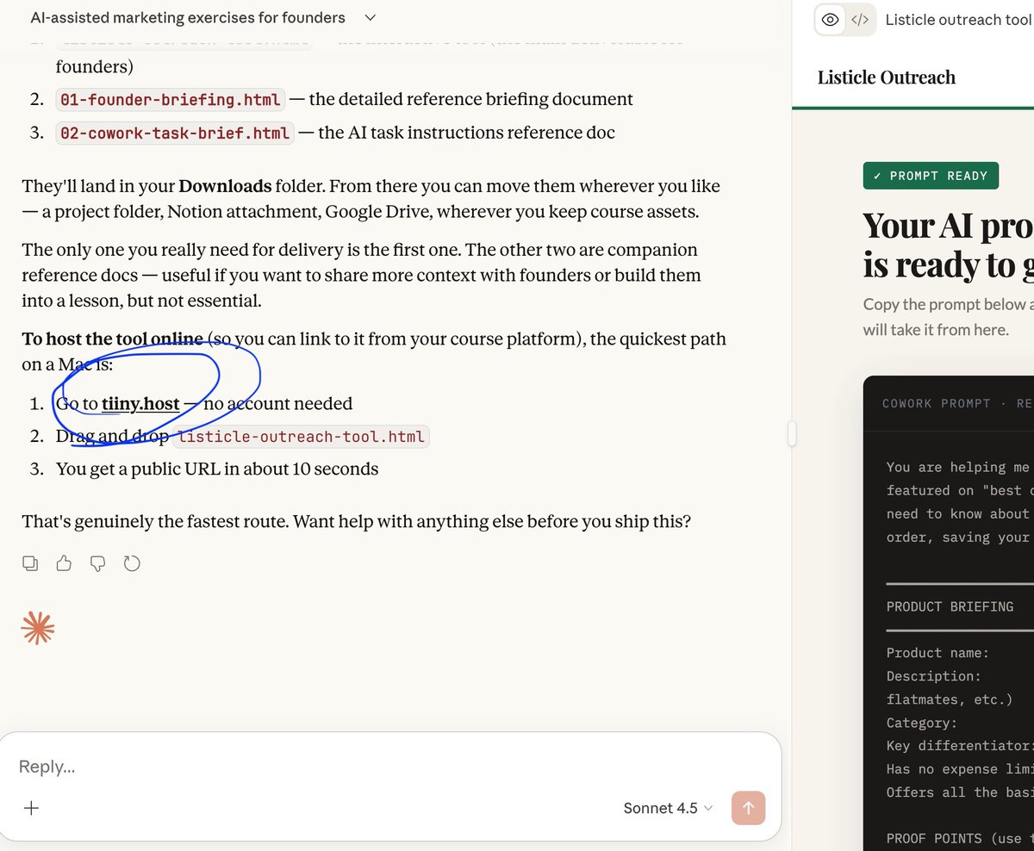
Task: Click the 'COWORK PROMPT' header in the code box
Action: (937, 403)
